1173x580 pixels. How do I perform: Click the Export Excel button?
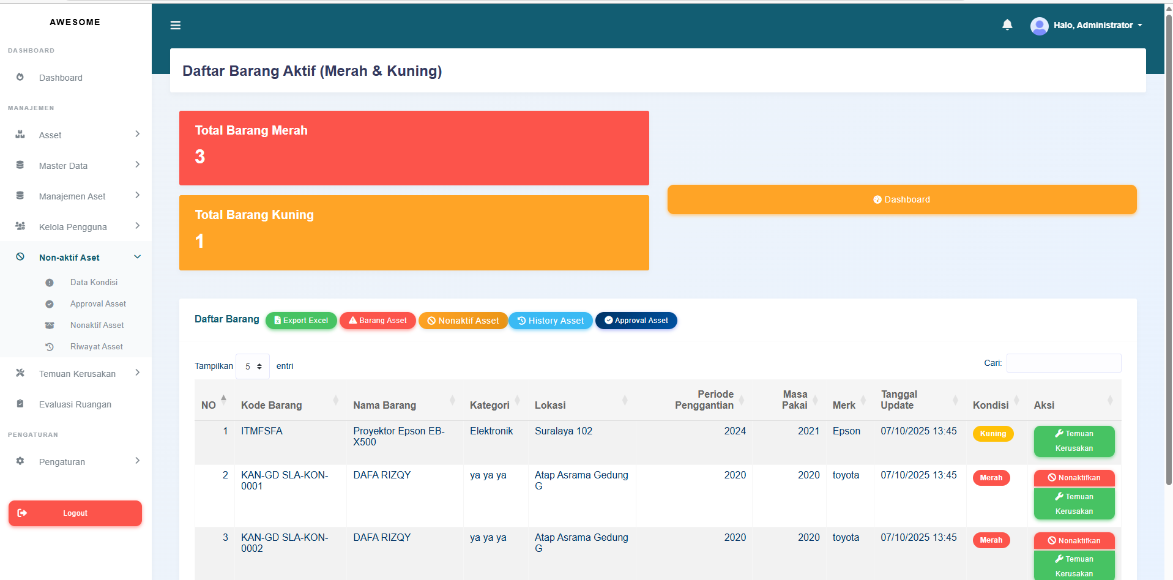300,320
